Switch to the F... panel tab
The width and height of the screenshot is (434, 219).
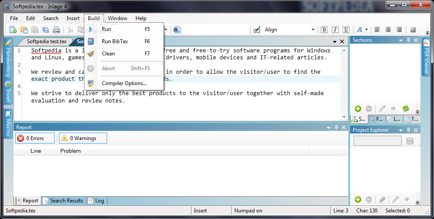[377, 119]
